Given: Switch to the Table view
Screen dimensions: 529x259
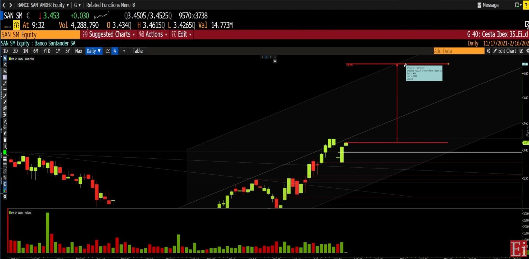Looking at the screenshot, I should [x=138, y=51].
